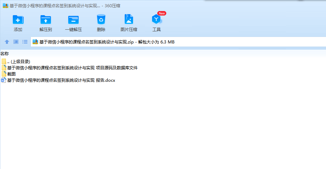Screen dimensions: 326x169
Task: Select the .. (上级目录) parent folder row
Action: (16, 61)
